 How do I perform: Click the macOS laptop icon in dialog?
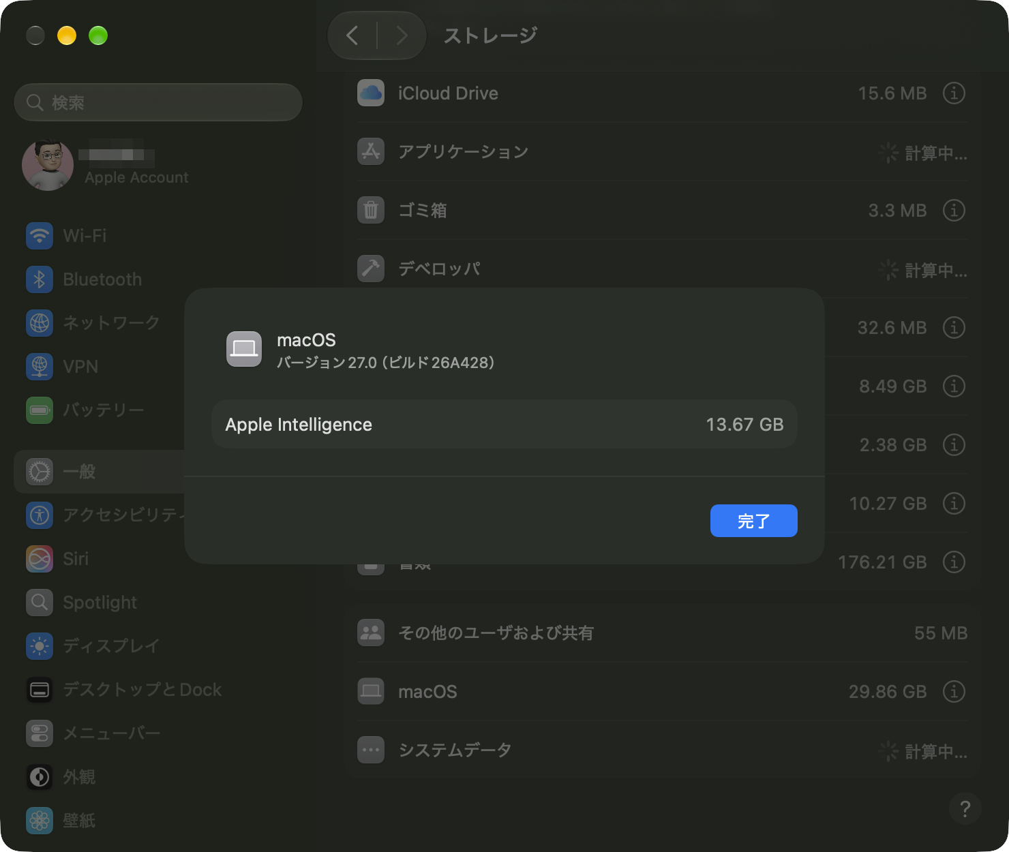tap(244, 349)
